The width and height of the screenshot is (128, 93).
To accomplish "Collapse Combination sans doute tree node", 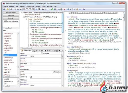I will [29, 39].
